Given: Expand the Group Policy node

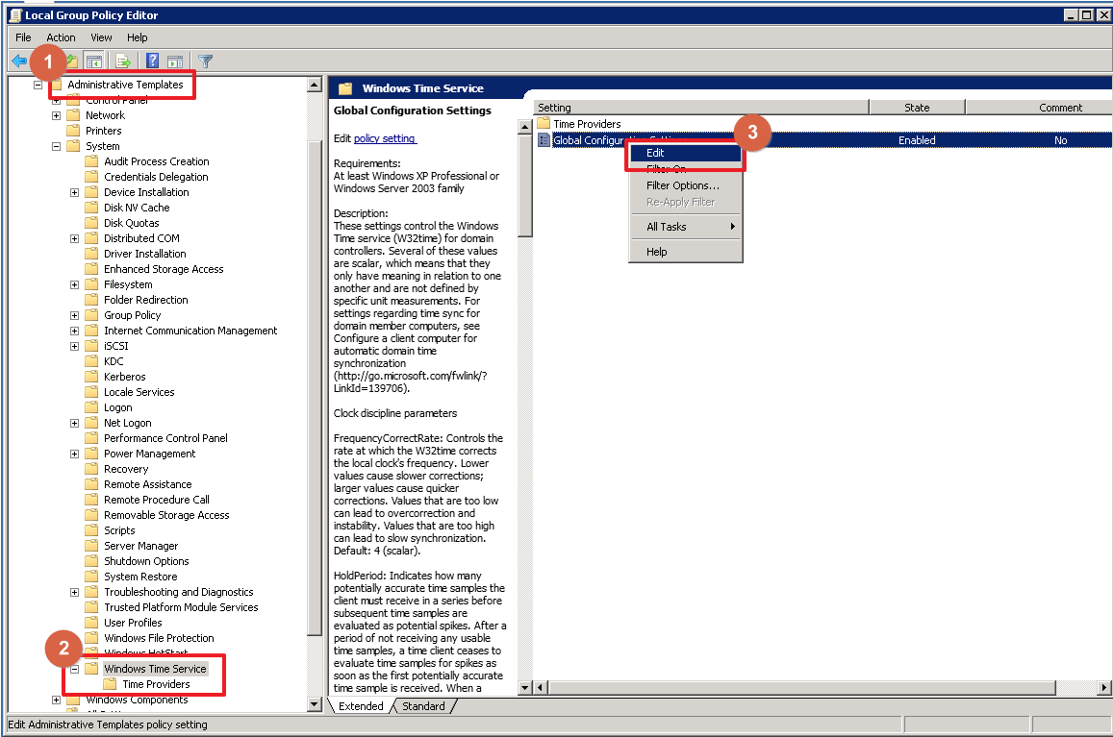Looking at the screenshot, I should click(74, 315).
